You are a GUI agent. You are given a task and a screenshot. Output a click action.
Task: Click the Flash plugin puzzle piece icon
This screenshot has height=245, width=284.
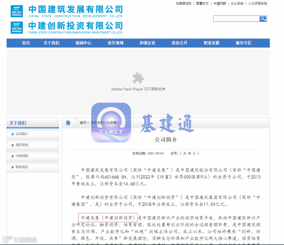(138, 78)
